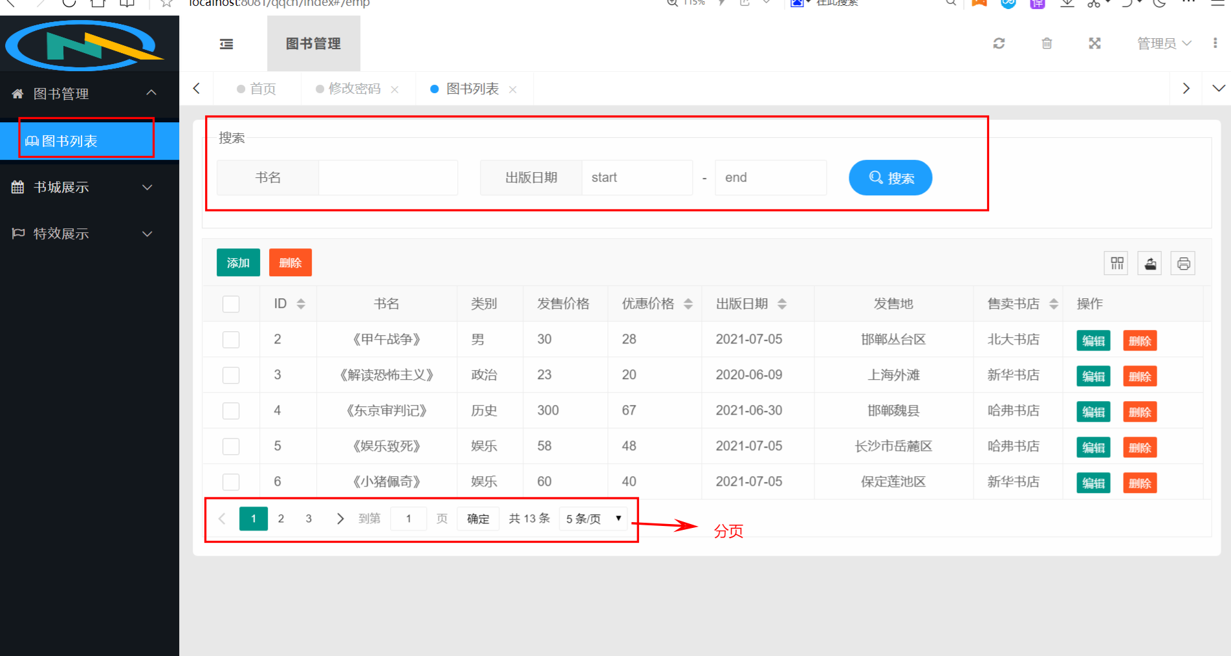This screenshot has height=656, width=1231.
Task: Click the 书名 search input field
Action: point(388,178)
